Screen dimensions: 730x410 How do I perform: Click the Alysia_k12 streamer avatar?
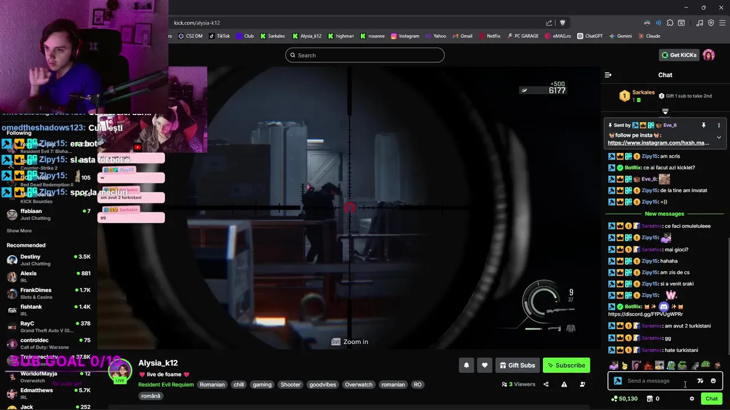(x=120, y=372)
